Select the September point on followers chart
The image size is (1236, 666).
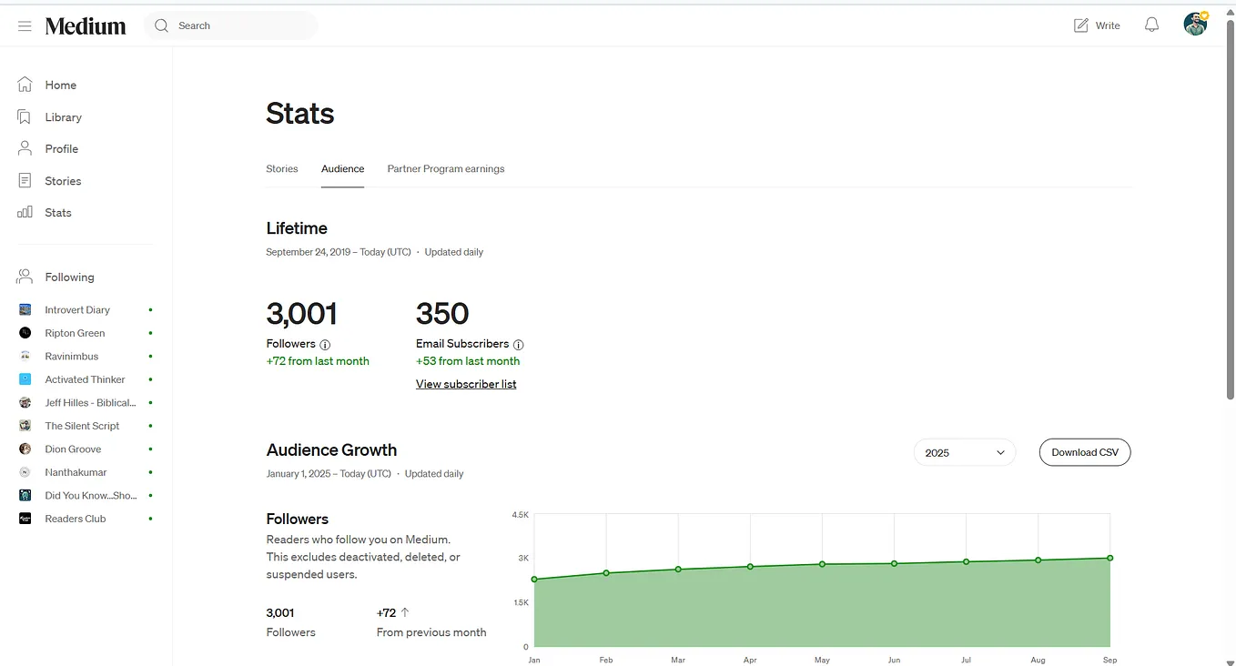[1109, 558]
